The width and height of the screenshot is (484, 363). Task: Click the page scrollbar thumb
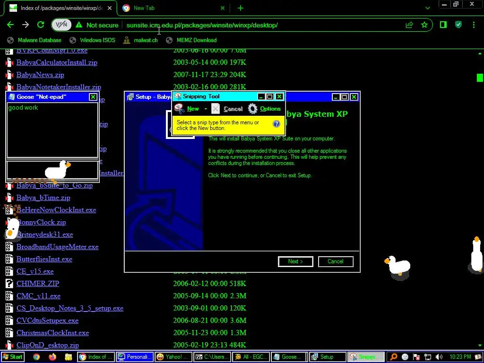(x=480, y=78)
